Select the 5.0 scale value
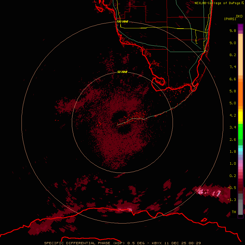 [x=233, y=103]
